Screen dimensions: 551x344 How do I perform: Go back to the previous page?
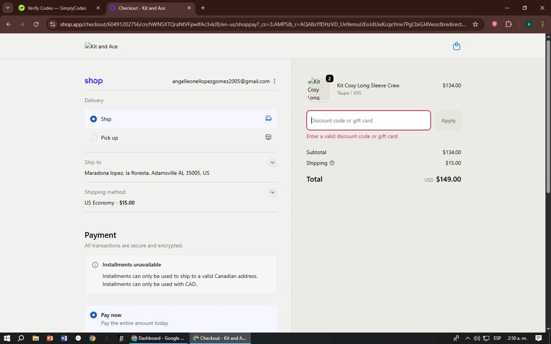click(x=9, y=24)
